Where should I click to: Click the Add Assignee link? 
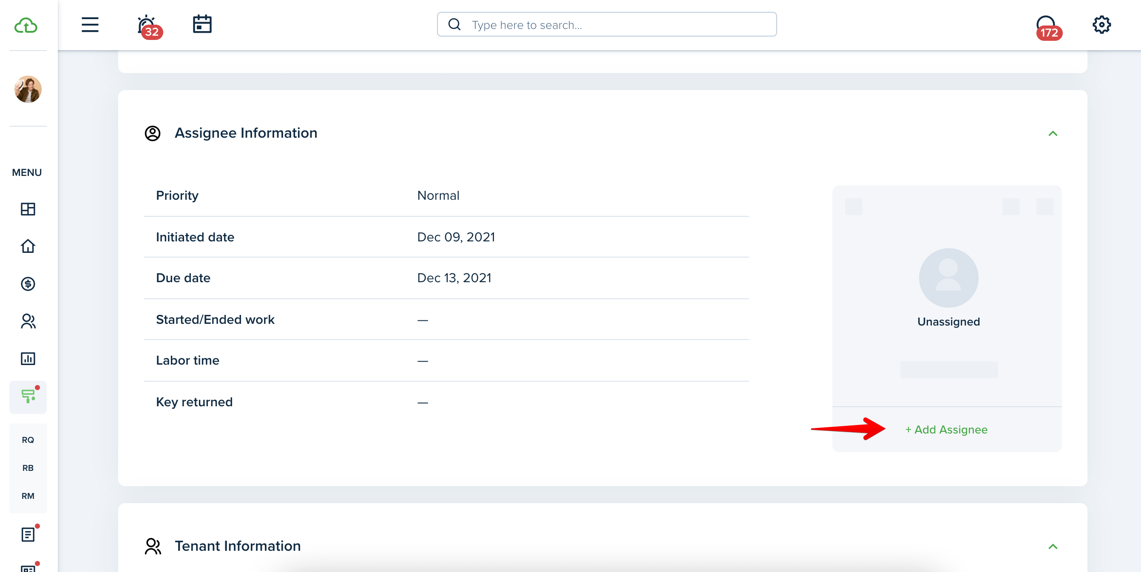coord(946,430)
